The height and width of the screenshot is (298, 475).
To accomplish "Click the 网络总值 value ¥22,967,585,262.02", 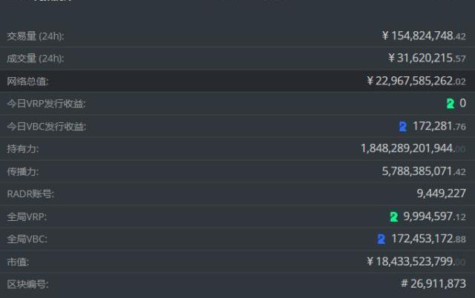I will pos(416,82).
